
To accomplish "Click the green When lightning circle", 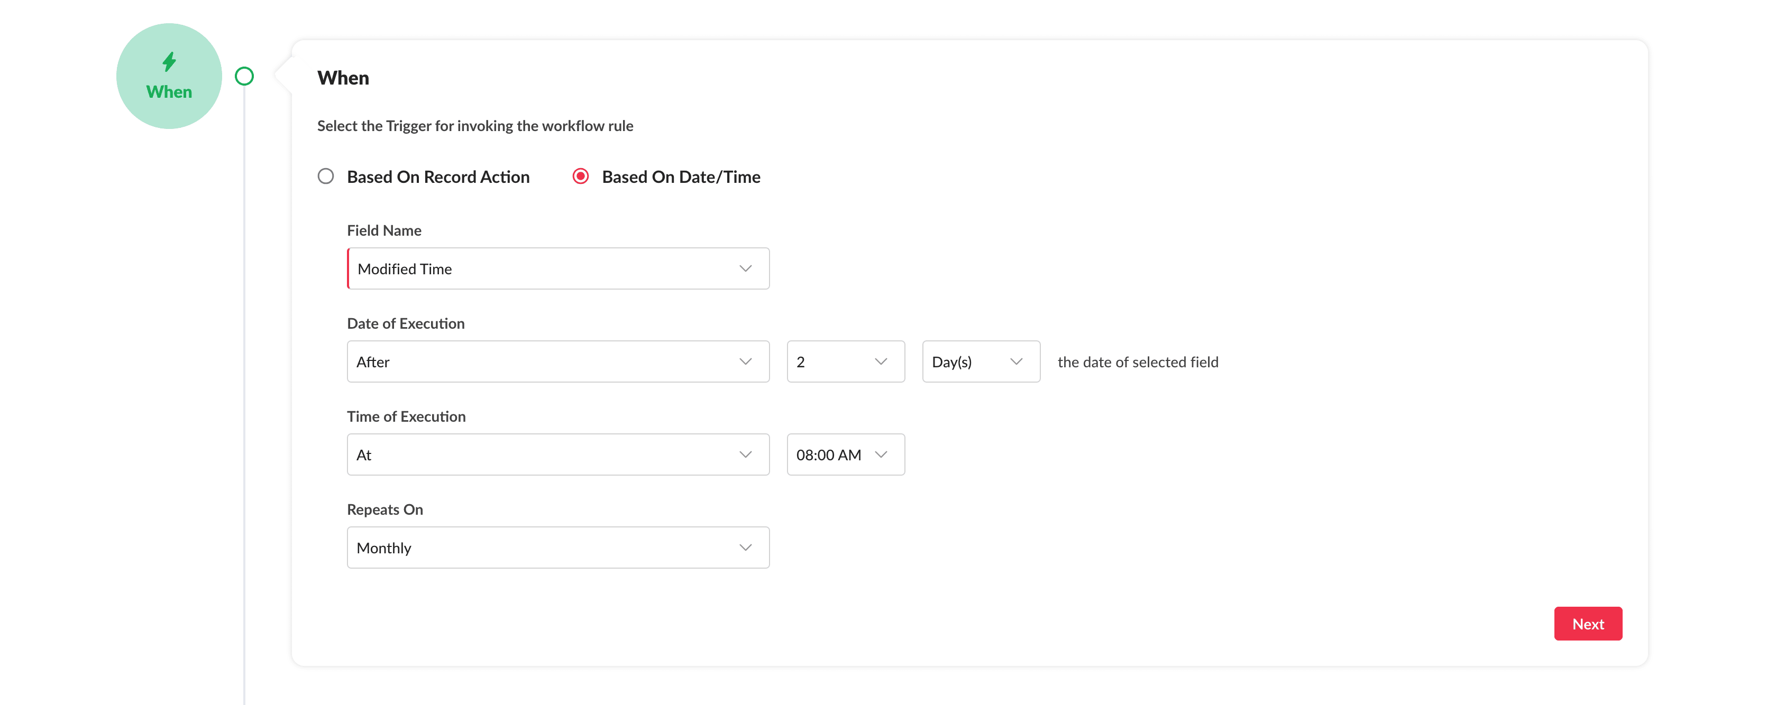I will (169, 76).
